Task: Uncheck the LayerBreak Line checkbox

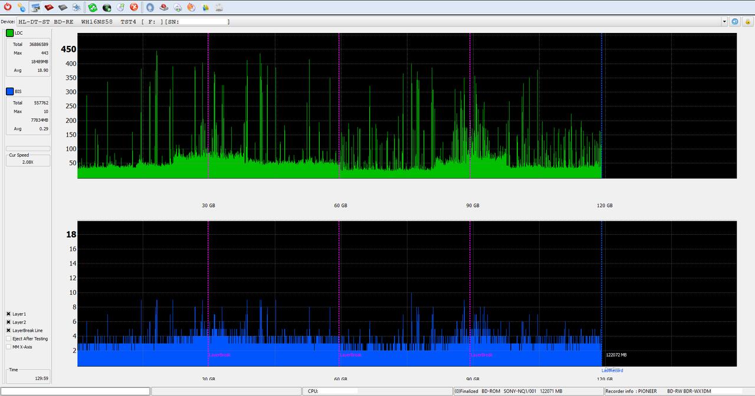Action: click(x=9, y=331)
